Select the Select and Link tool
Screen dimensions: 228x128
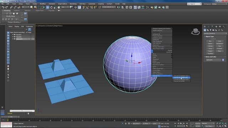coord(11,7)
